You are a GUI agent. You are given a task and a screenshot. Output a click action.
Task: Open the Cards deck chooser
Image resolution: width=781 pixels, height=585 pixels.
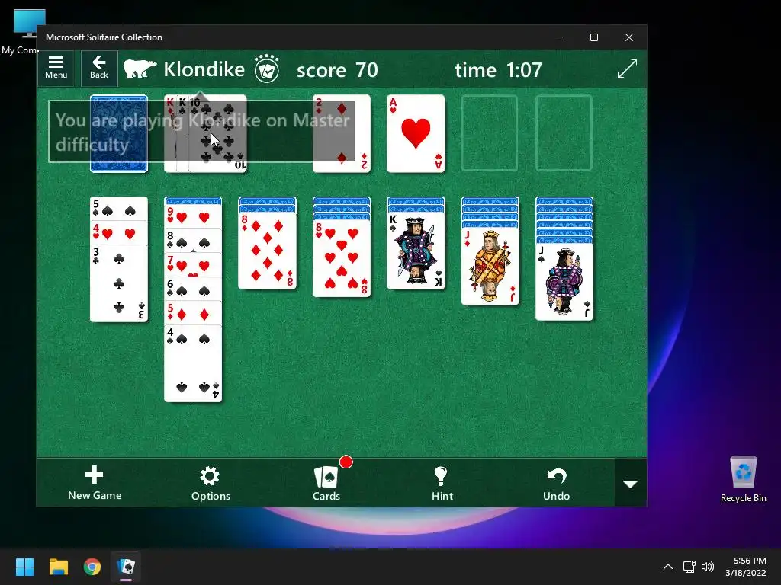tap(326, 483)
